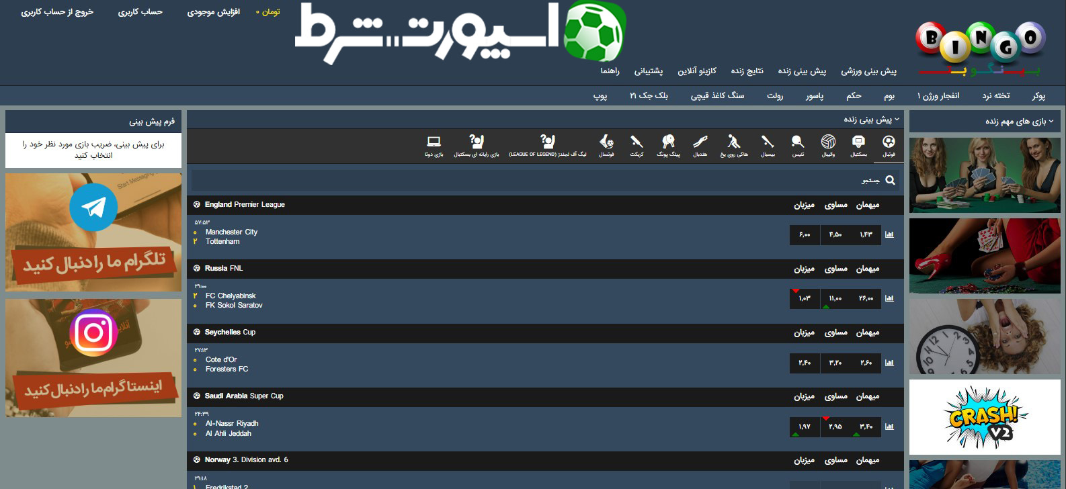The width and height of the screenshot is (1066, 489).
Task: Select the baseball (بیسبال) sport icon
Action: click(768, 146)
